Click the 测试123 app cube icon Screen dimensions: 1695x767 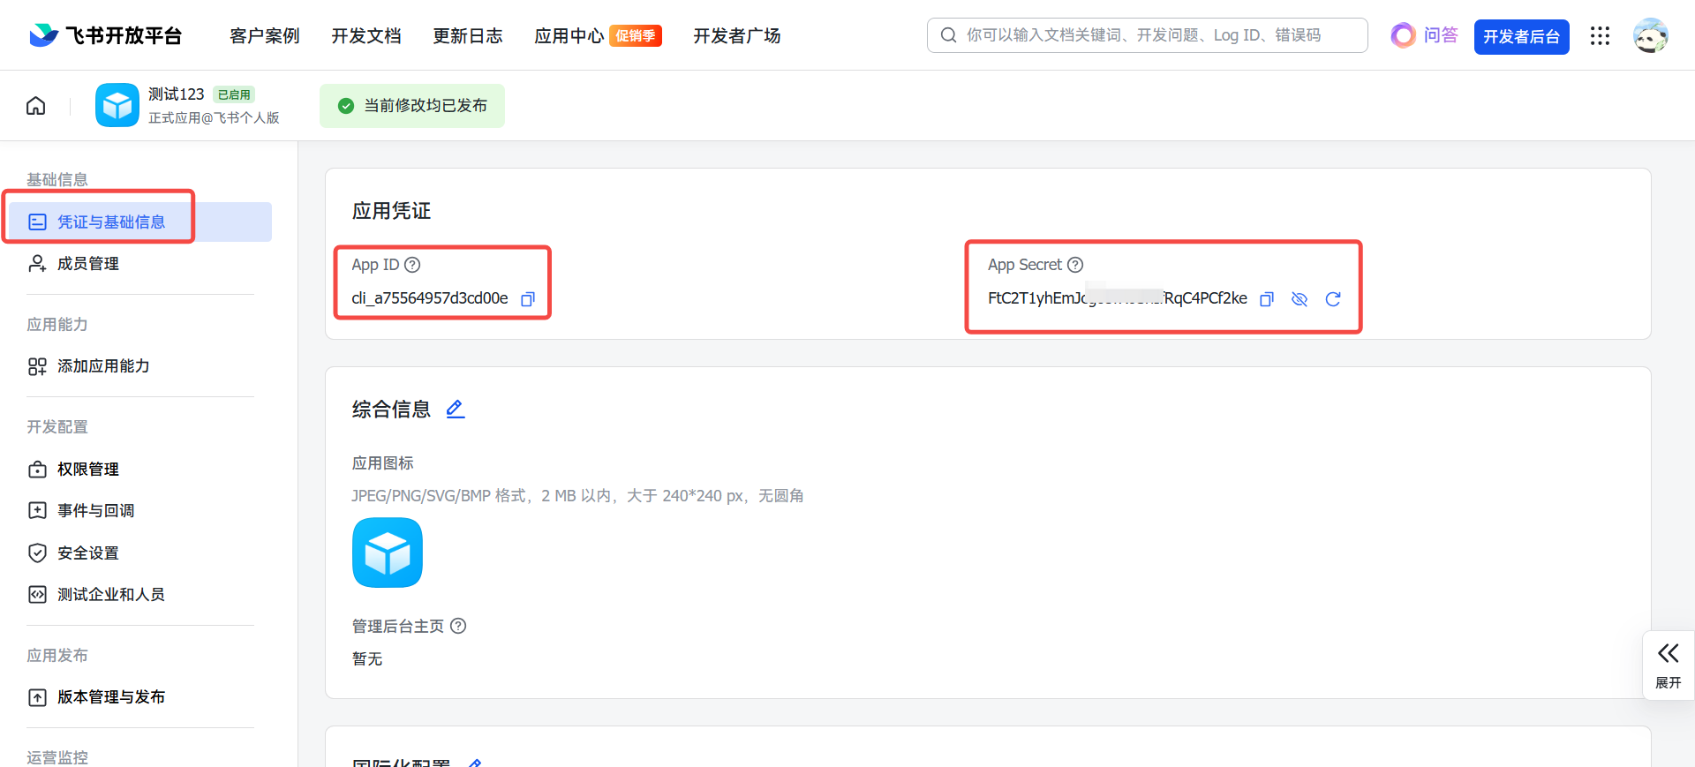[x=117, y=105]
